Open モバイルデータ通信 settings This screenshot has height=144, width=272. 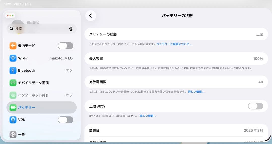coord(42,83)
